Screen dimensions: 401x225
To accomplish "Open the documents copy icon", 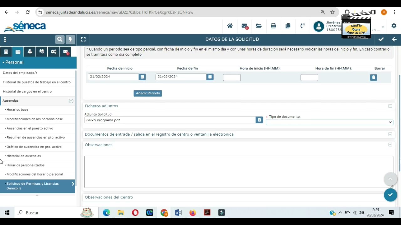I will (288, 26).
